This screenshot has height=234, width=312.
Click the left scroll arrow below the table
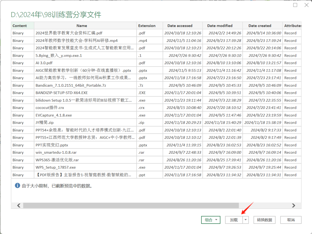click(x=18, y=205)
